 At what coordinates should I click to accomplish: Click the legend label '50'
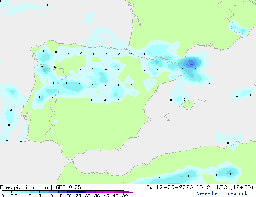click(x=125, y=195)
